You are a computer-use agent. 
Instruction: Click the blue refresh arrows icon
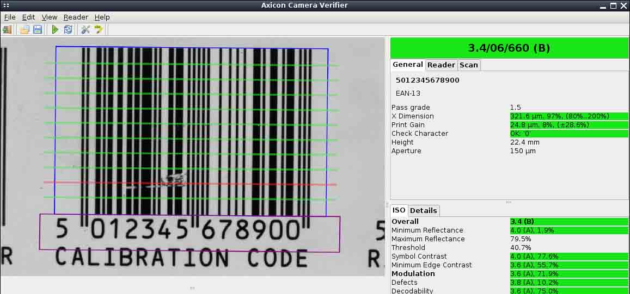point(68,29)
